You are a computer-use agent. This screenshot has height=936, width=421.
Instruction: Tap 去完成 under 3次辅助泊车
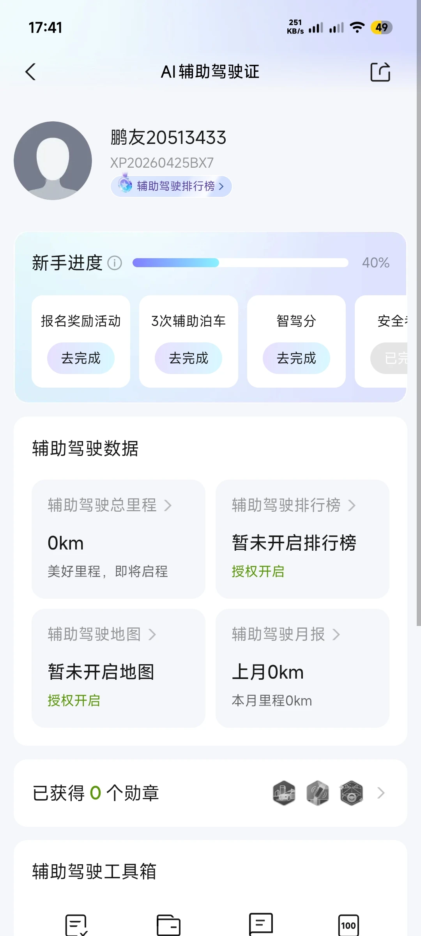pyautogui.click(x=188, y=358)
